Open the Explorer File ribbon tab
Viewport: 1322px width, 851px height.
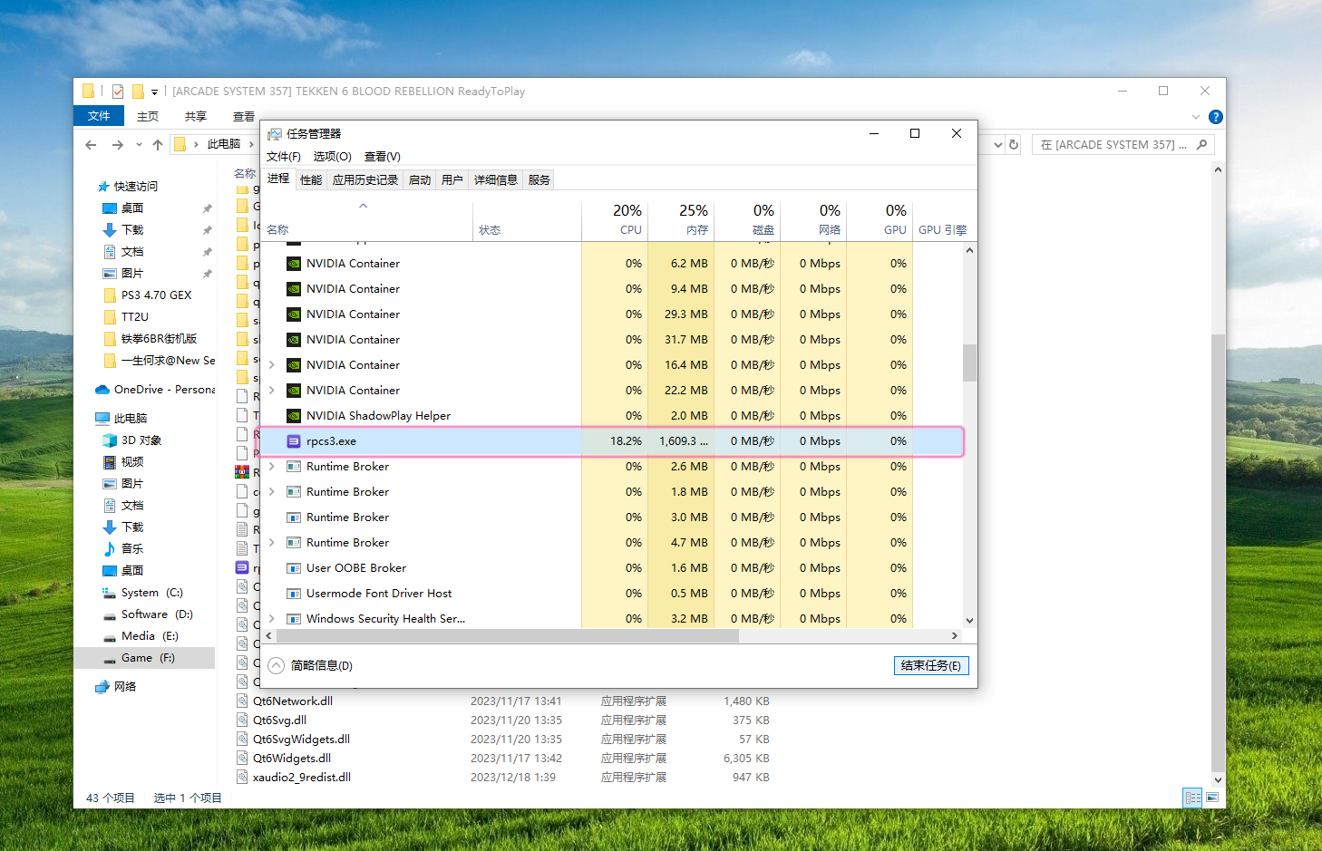pyautogui.click(x=99, y=116)
